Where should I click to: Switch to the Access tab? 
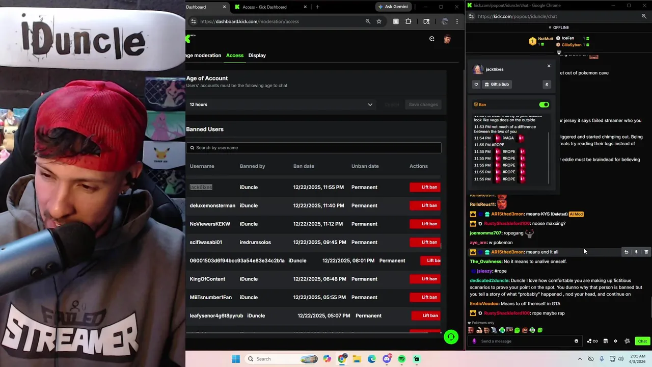click(235, 55)
